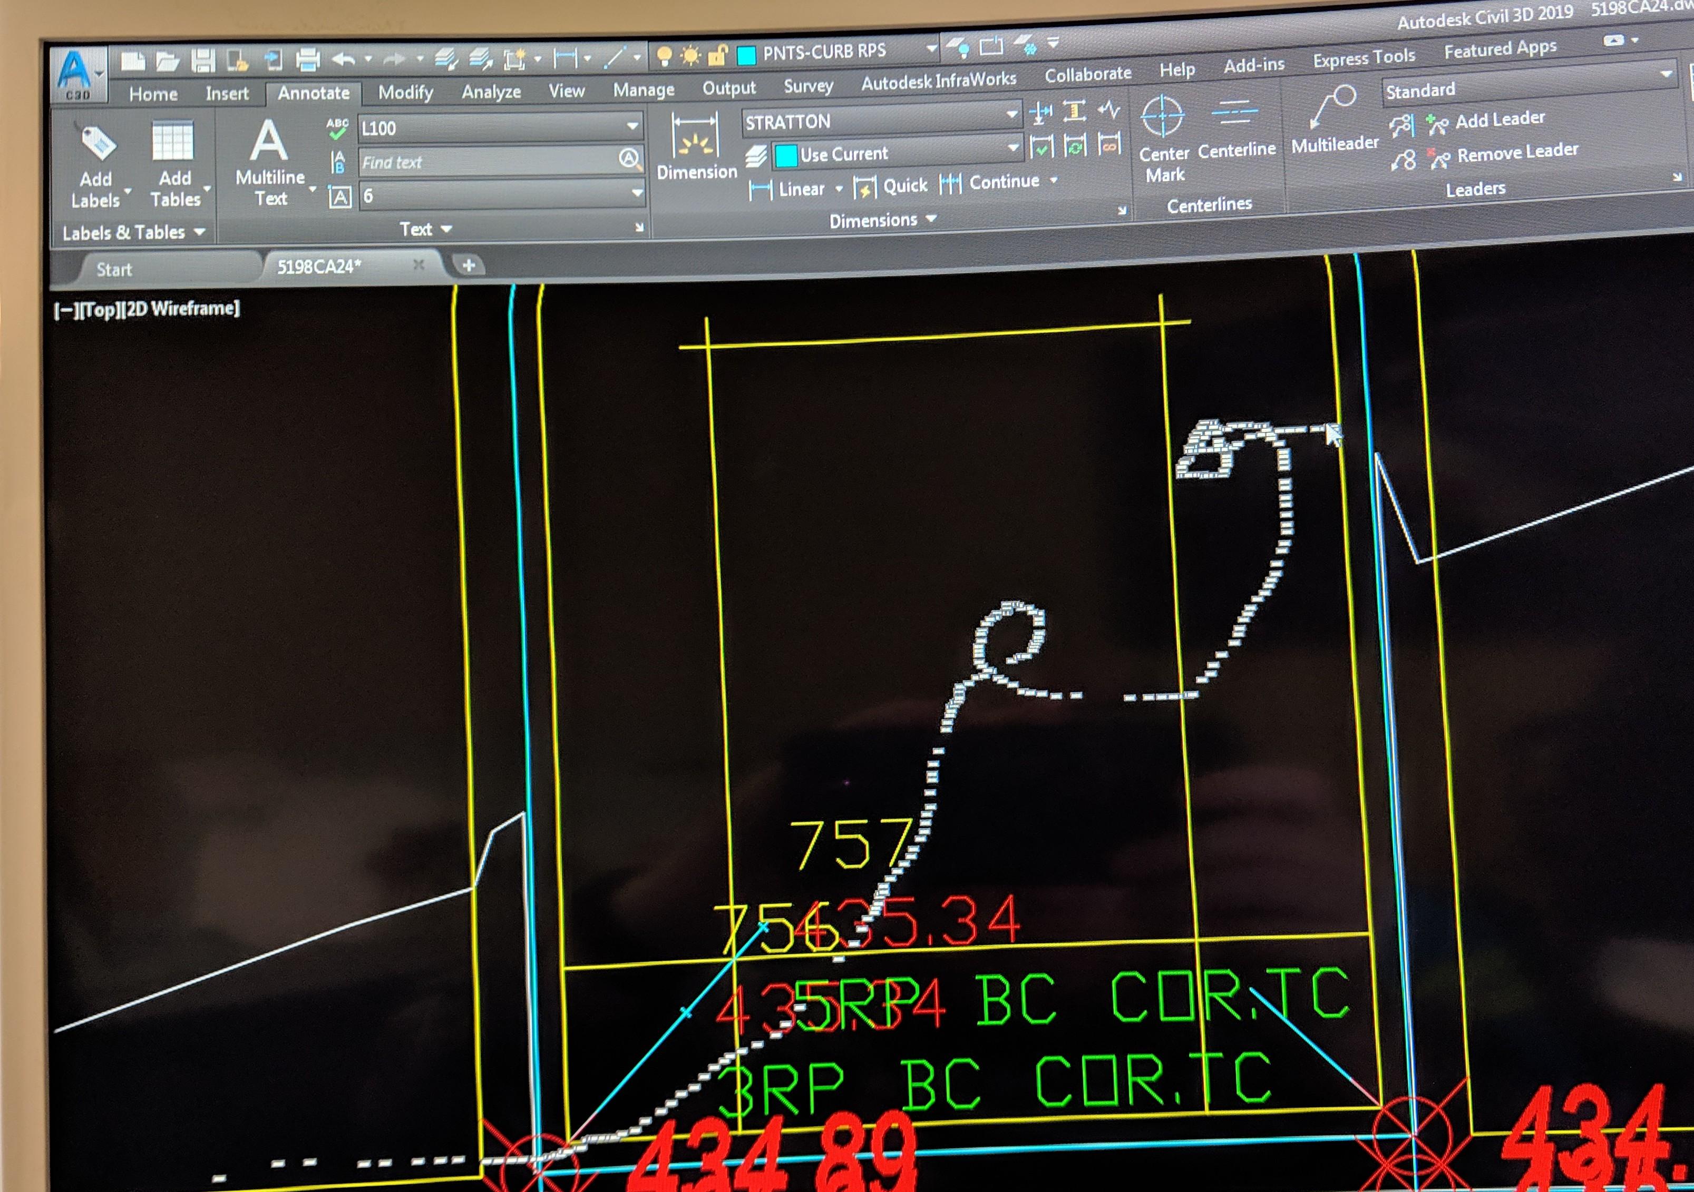Viewport: 1694px width, 1192px height.
Task: Click the Adjust Space dimension icon
Action: click(1074, 111)
